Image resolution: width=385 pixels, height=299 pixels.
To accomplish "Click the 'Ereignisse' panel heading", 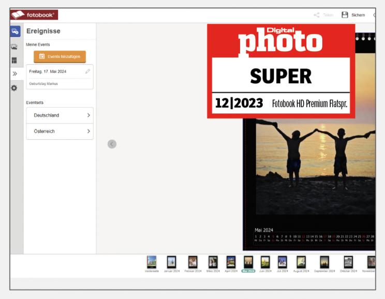I will pos(43,31).
